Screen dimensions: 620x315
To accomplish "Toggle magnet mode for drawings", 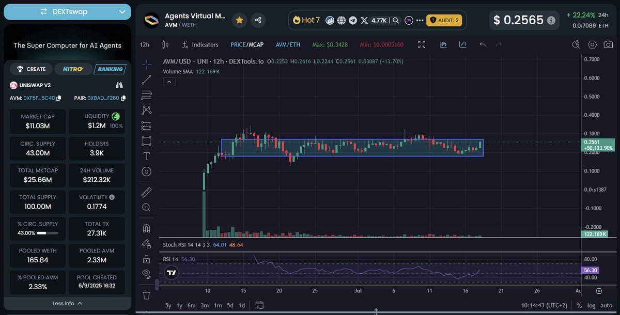I will click(146, 228).
